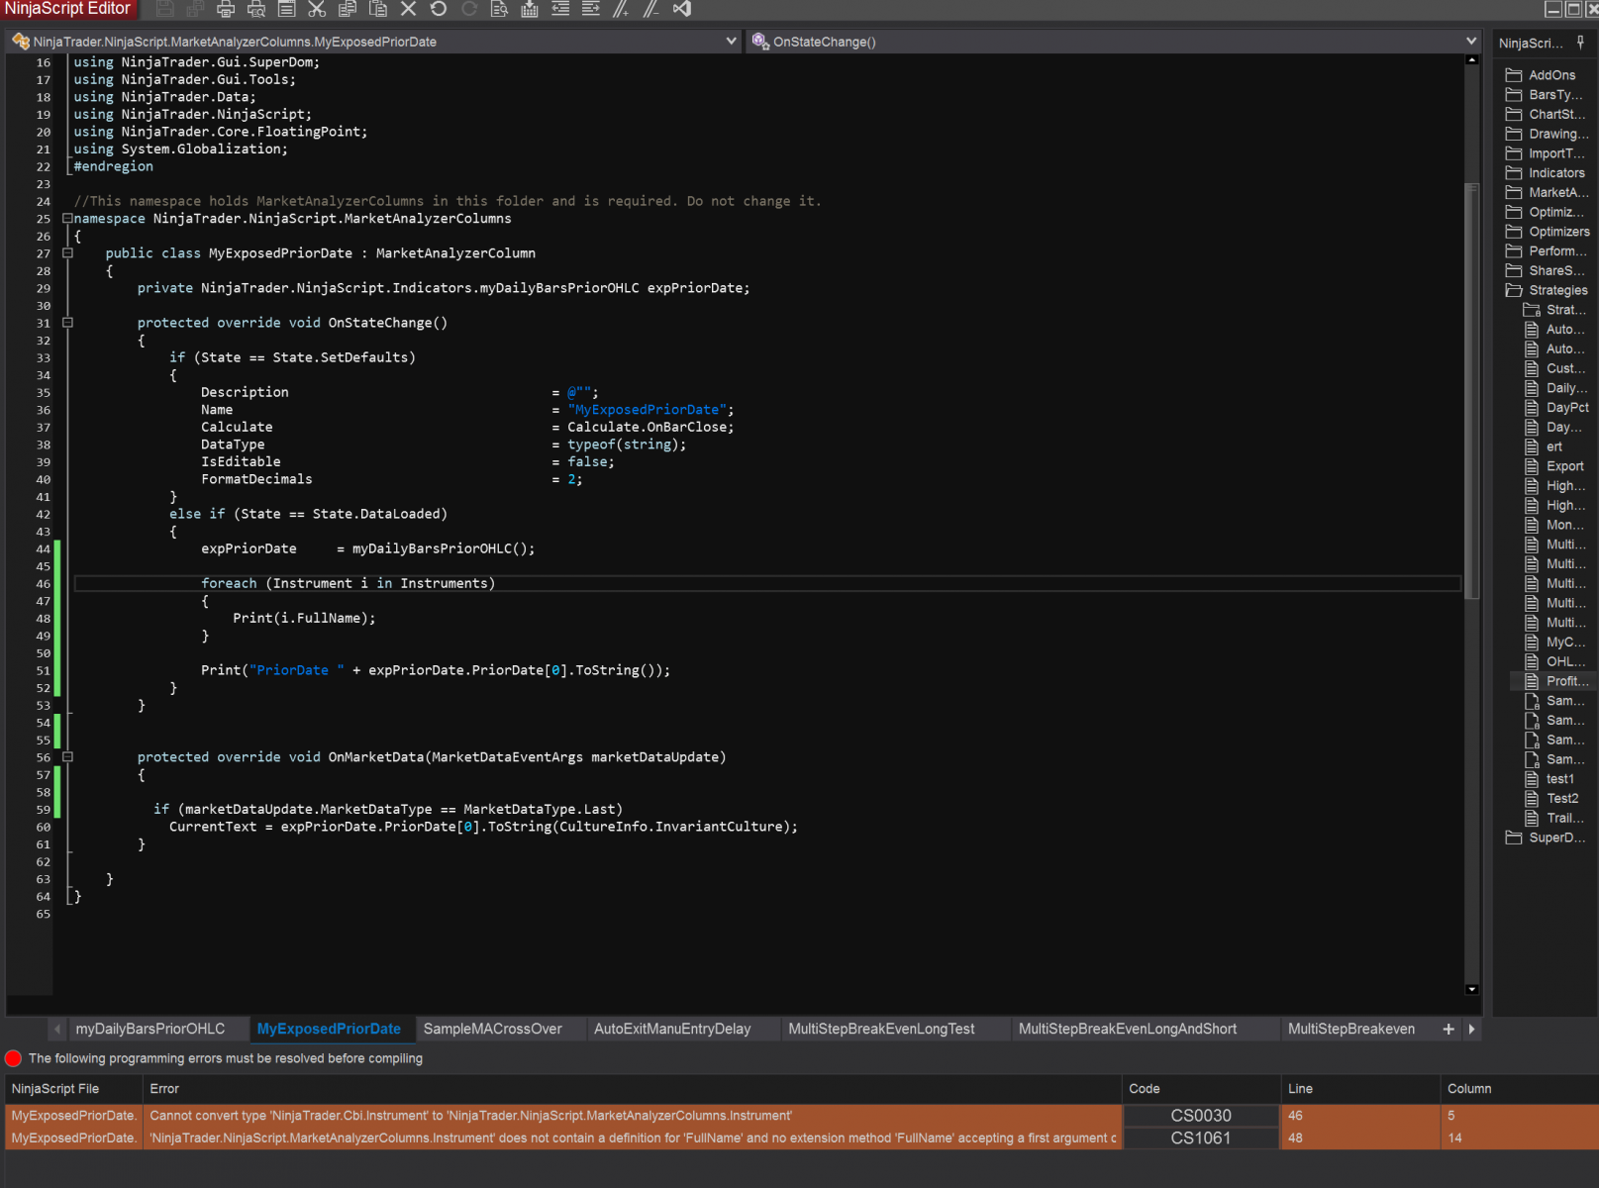Switch to the SampleMACrossOver tab
1599x1188 pixels.
pos(492,1029)
